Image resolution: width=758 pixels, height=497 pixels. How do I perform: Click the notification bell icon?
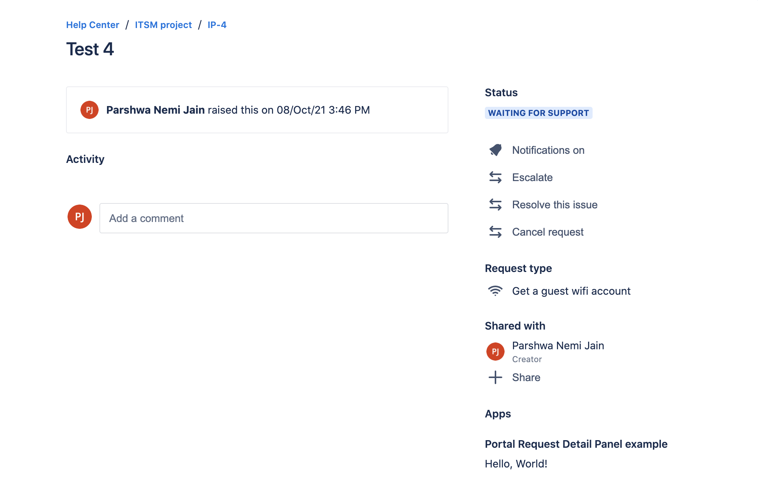pyautogui.click(x=495, y=150)
